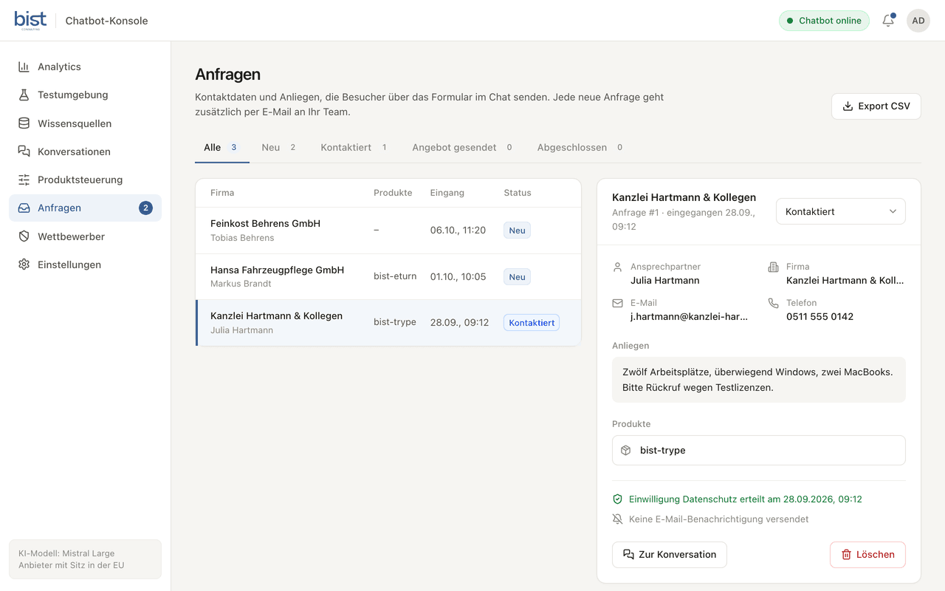Screen dimensions: 945x591
Task: Click the Konversationen chat bubbles icon
Action: (x=24, y=151)
